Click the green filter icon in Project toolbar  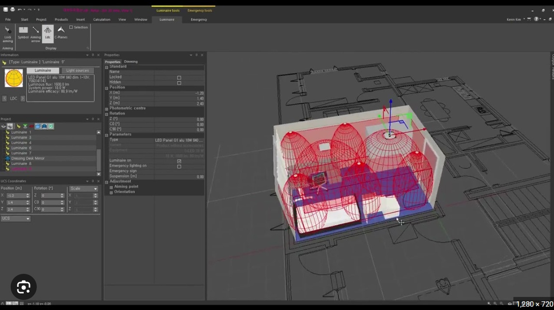pyautogui.click(x=25, y=126)
